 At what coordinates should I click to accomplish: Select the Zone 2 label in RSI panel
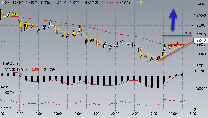point(6,107)
